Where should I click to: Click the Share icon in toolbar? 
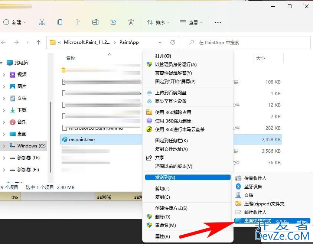[x=113, y=22]
